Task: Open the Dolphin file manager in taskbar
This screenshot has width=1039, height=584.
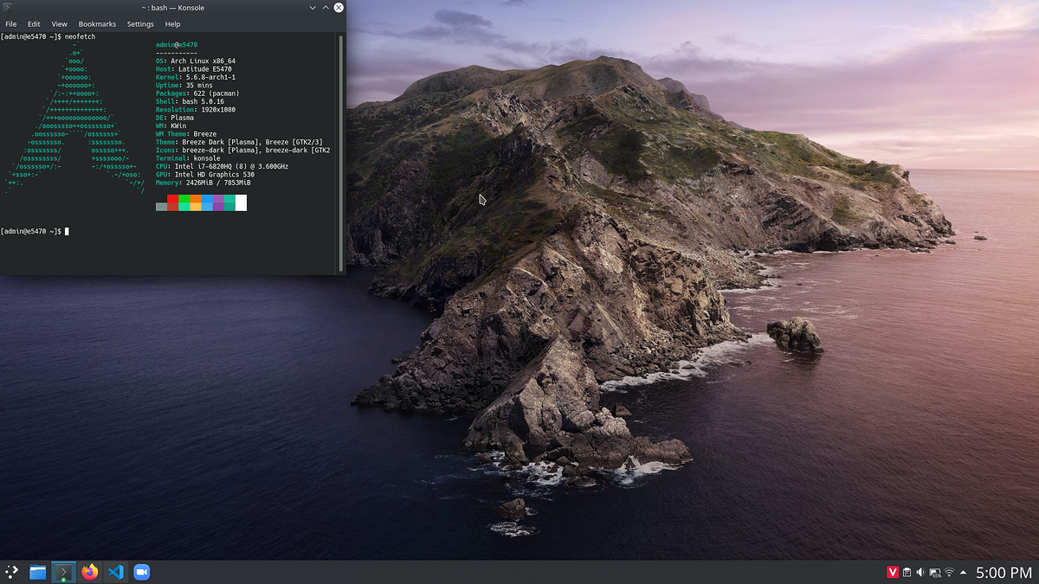Action: pos(37,572)
